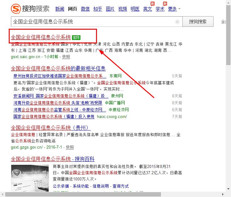Open the 知乎 search tab
The image size is (231, 197).
[98, 9]
